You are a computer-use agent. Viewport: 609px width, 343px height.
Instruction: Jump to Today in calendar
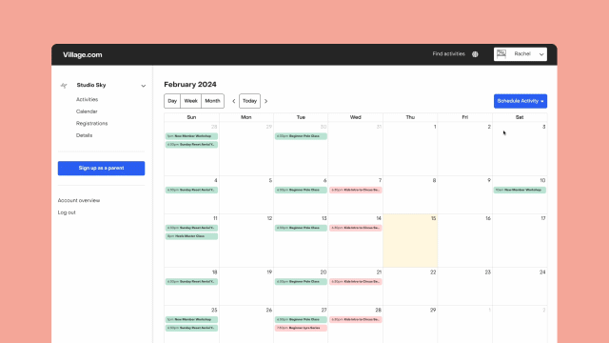click(249, 101)
